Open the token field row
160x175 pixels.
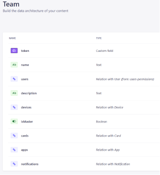pos(84,51)
